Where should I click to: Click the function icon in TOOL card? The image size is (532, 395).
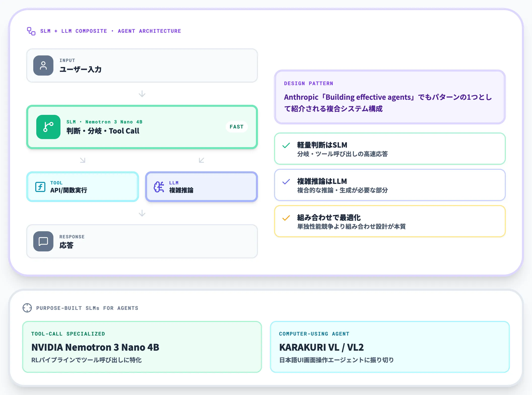(40, 187)
